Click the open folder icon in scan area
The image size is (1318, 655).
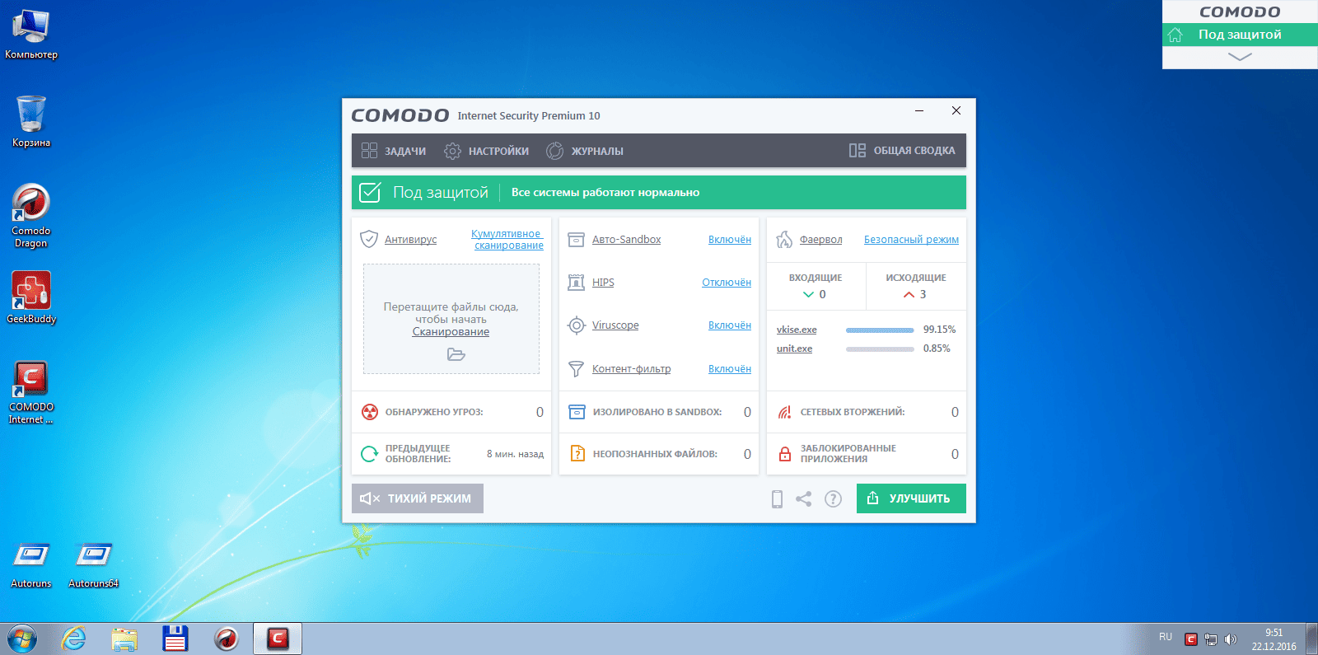(x=456, y=354)
